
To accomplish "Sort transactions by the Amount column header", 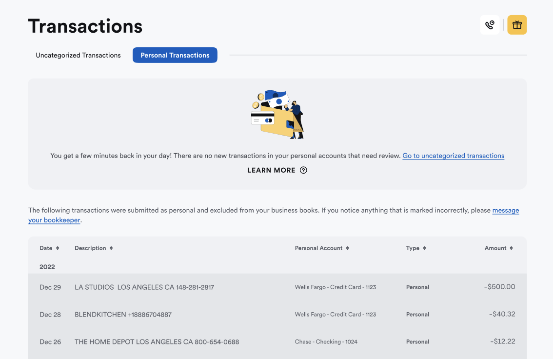I will (x=495, y=248).
